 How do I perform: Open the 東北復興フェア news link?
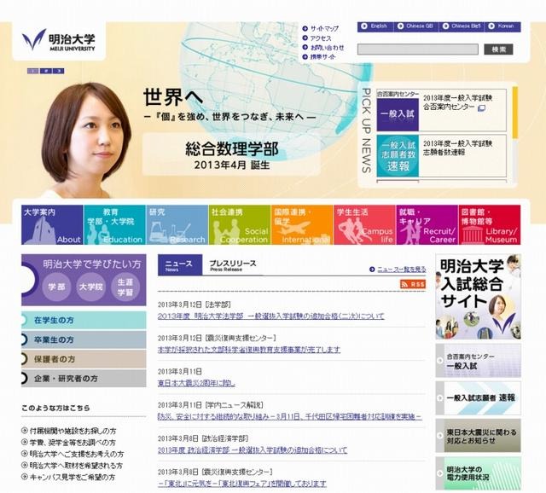[242, 484]
